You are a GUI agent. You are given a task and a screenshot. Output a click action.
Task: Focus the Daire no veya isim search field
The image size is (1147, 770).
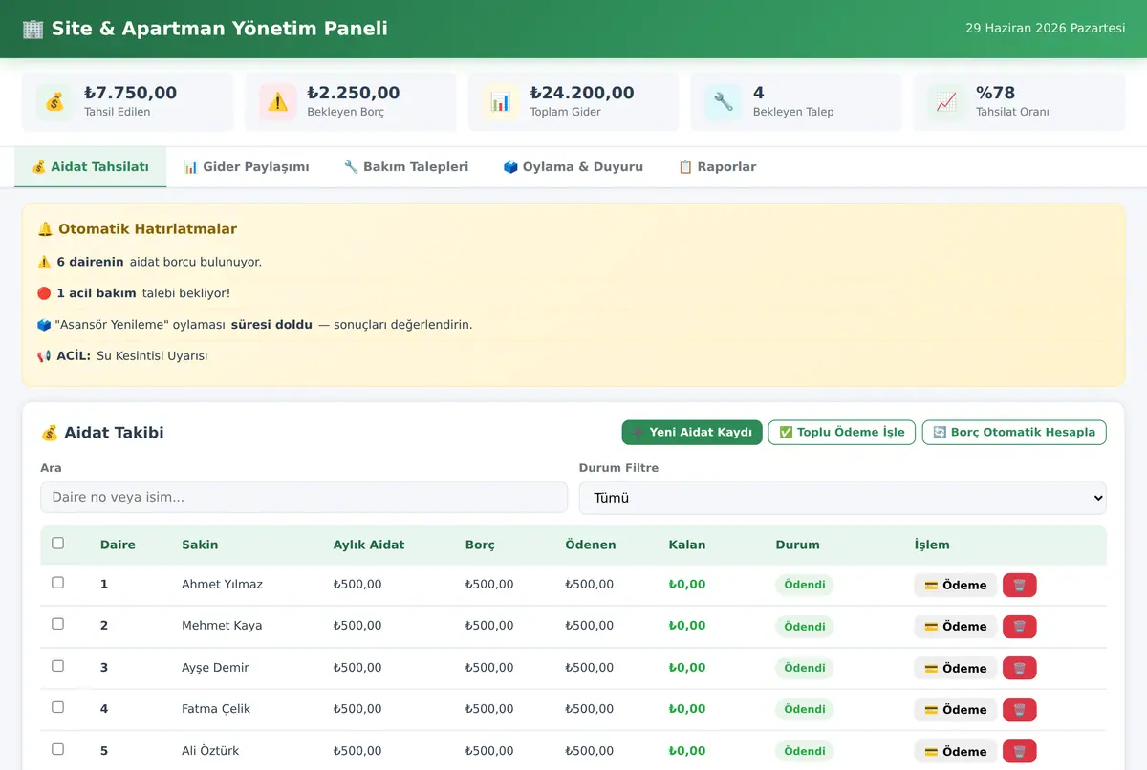point(304,497)
